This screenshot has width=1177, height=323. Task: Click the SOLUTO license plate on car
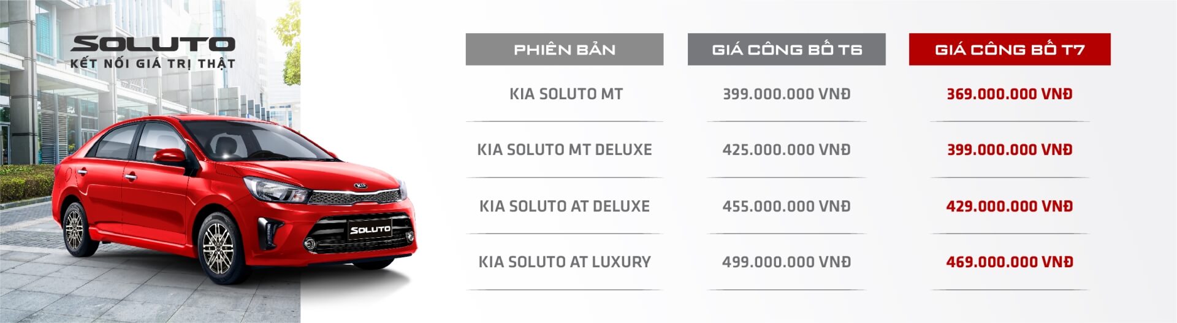pyautogui.click(x=370, y=230)
